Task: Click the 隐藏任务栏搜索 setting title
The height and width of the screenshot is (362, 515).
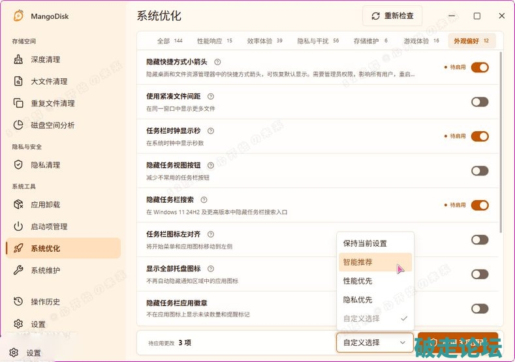Action: coord(170,200)
